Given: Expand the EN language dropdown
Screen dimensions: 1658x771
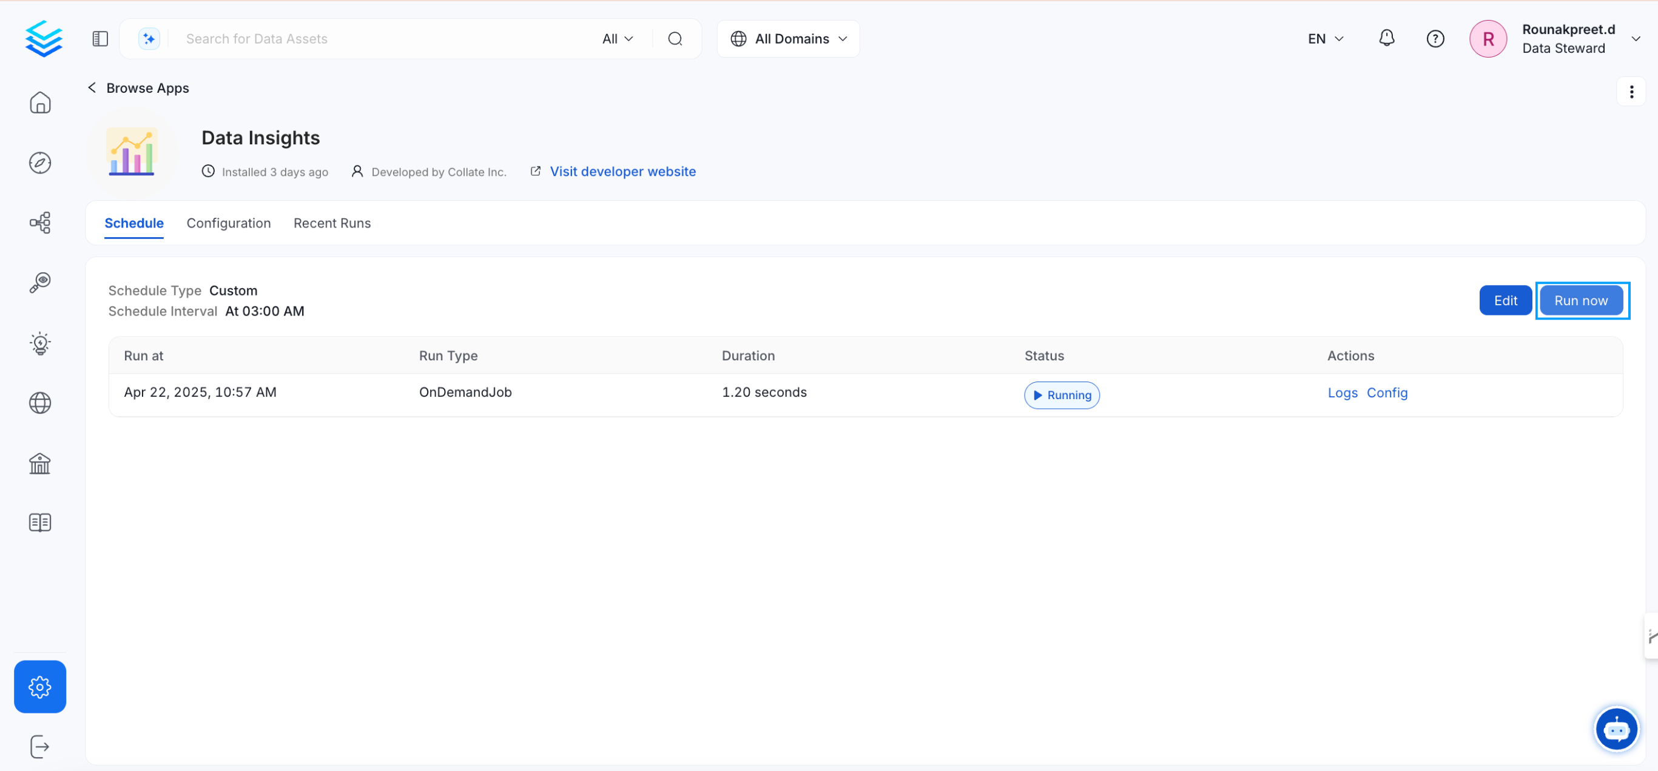Looking at the screenshot, I should 1324,38.
